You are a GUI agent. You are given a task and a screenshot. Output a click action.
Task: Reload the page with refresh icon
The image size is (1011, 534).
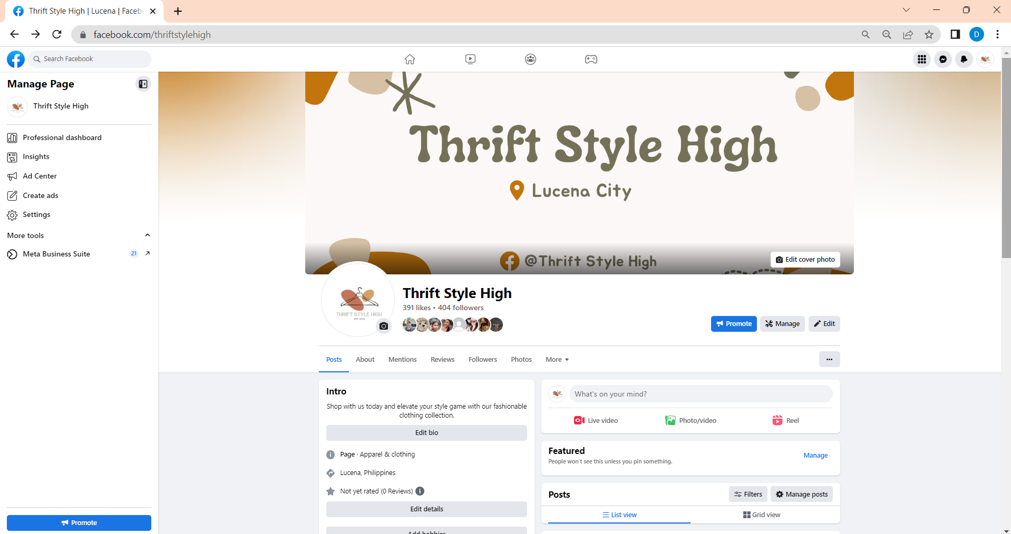(x=57, y=34)
